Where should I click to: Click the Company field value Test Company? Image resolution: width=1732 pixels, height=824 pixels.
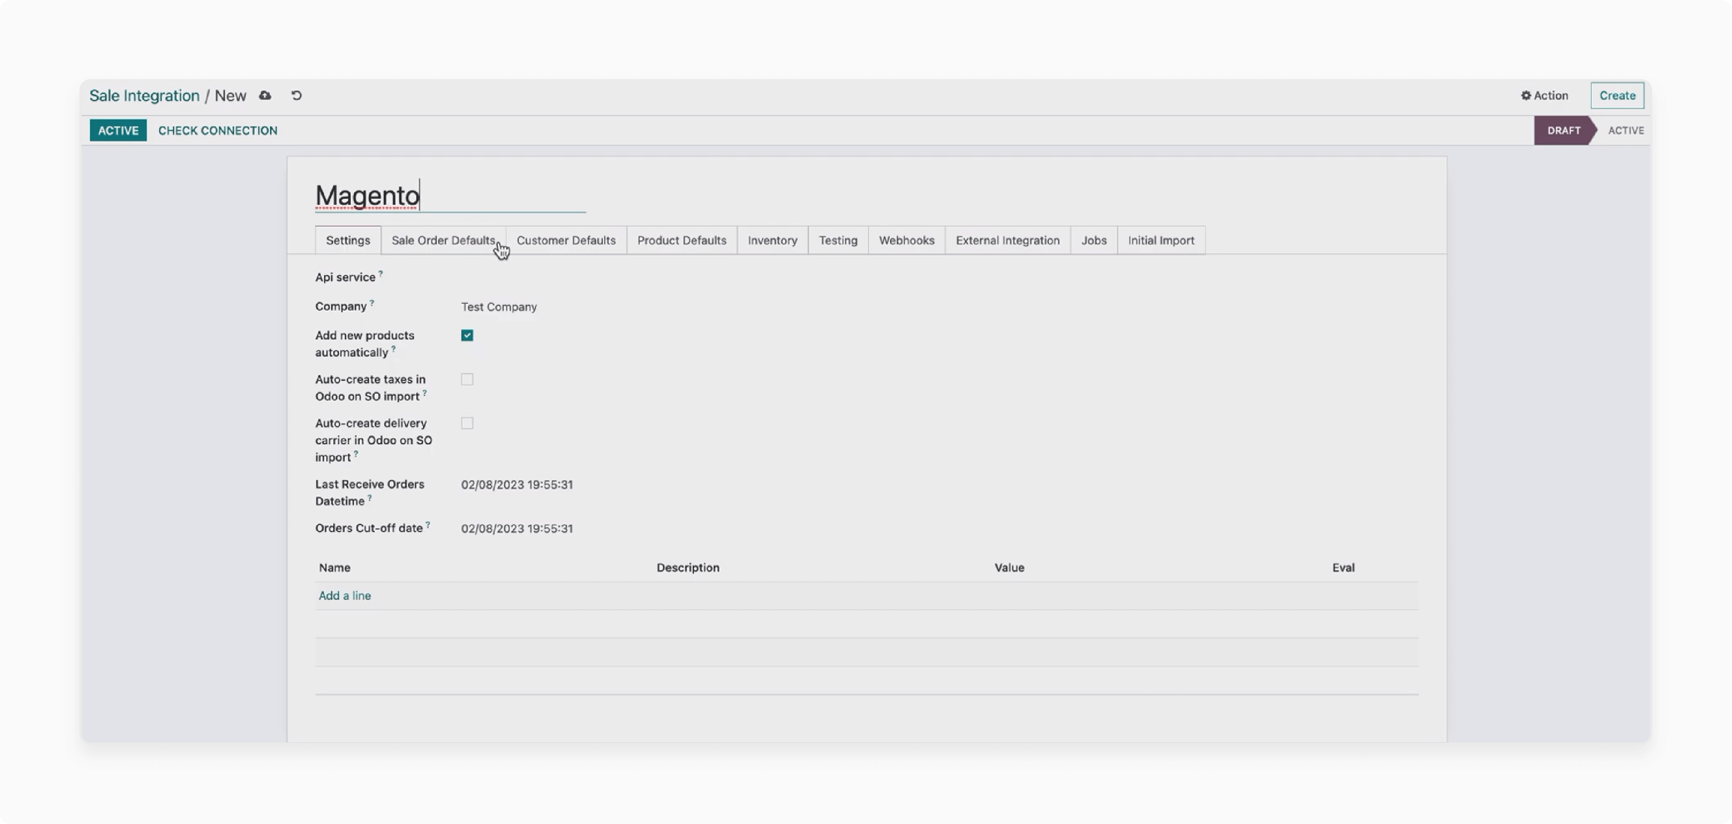click(499, 306)
